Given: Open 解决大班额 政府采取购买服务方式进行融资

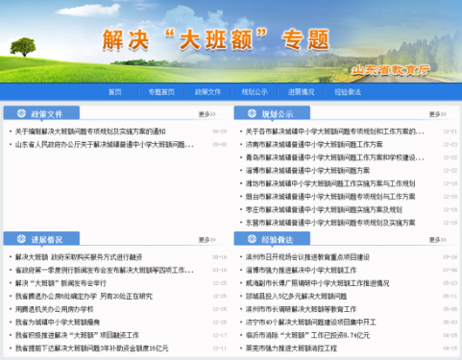Looking at the screenshot, I should pos(79,257).
